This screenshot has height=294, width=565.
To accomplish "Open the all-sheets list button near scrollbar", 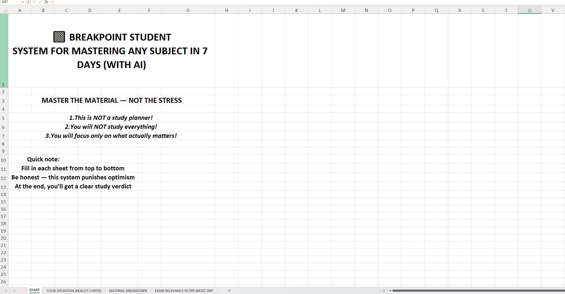I will pyautogui.click(x=384, y=290).
